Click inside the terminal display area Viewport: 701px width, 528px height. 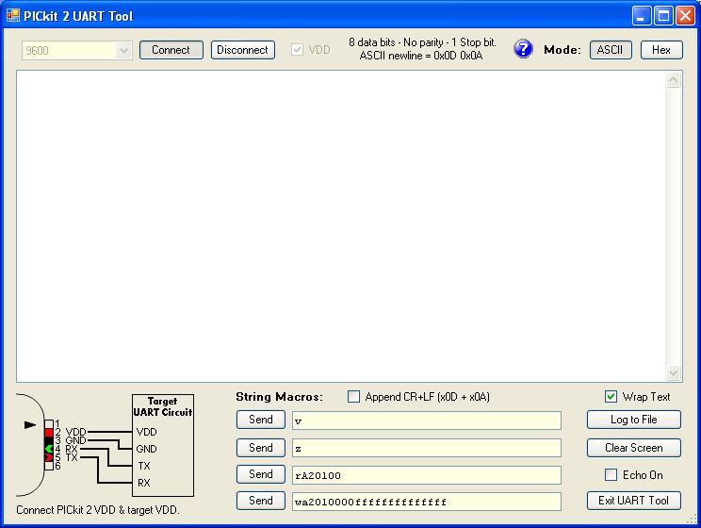click(341, 226)
